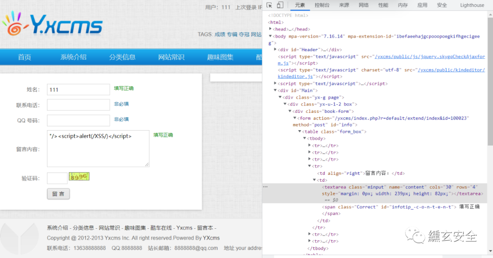Viewport: 493px width, 258px height.
Task: Switch to the 来源 tab
Action: coord(344,5)
